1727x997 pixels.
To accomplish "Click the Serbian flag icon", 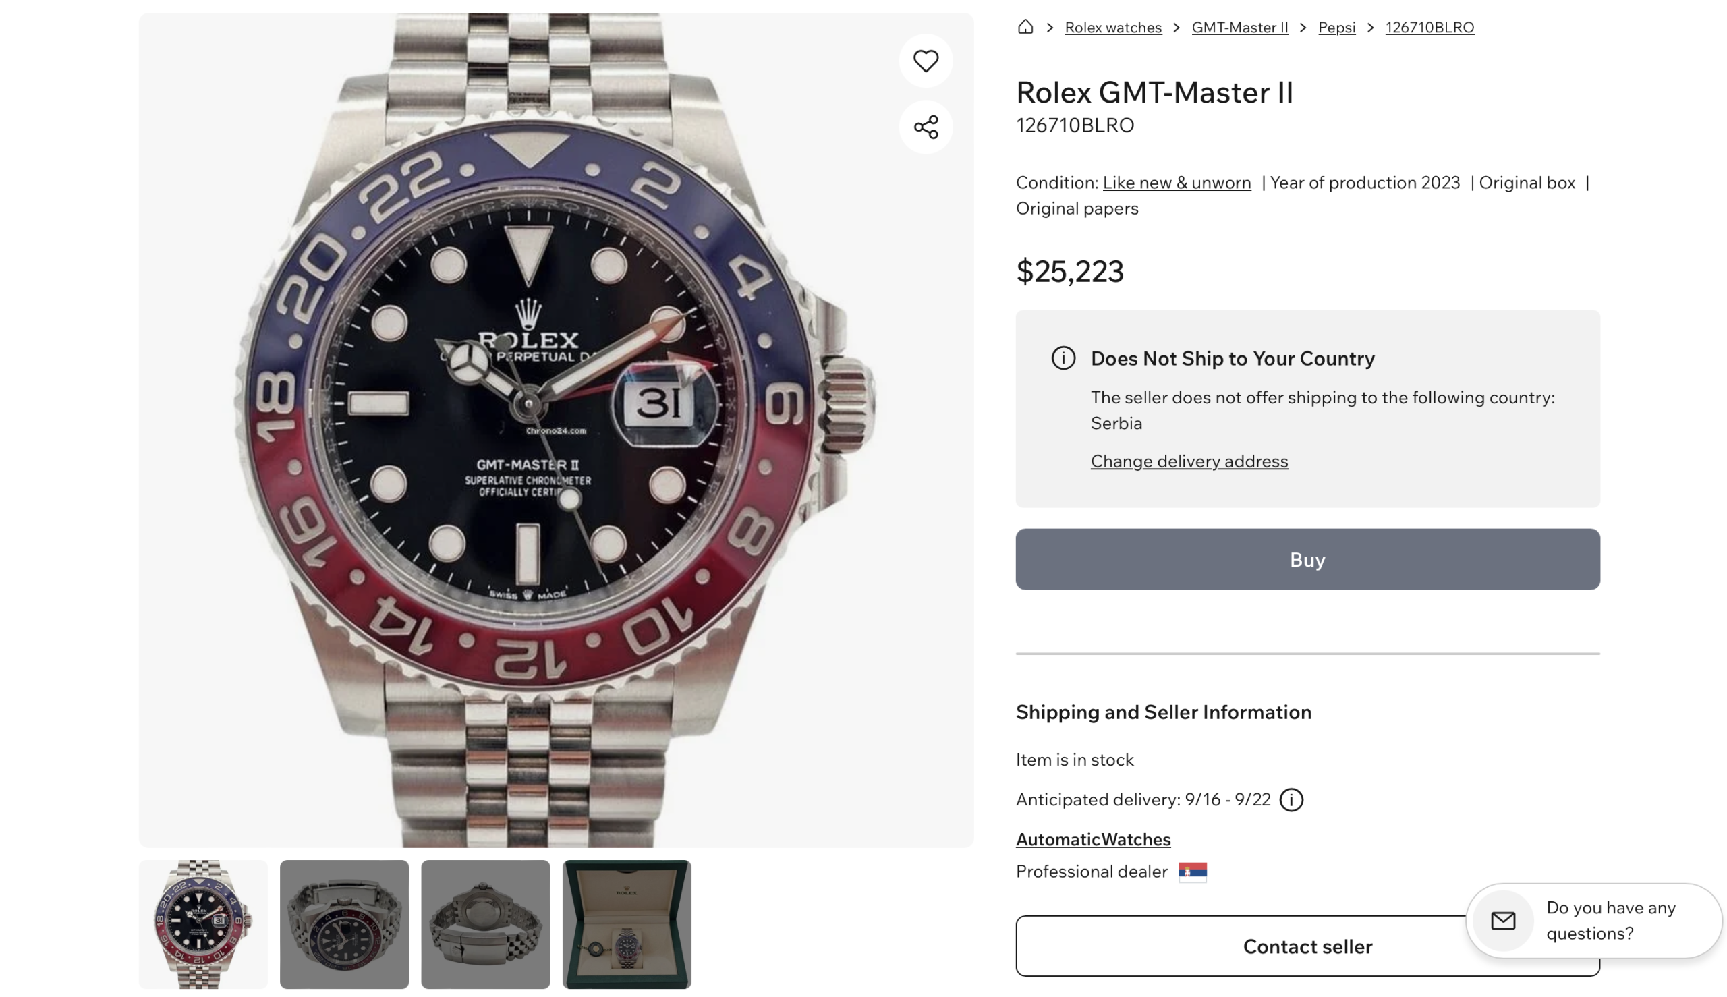I will pos(1191,871).
